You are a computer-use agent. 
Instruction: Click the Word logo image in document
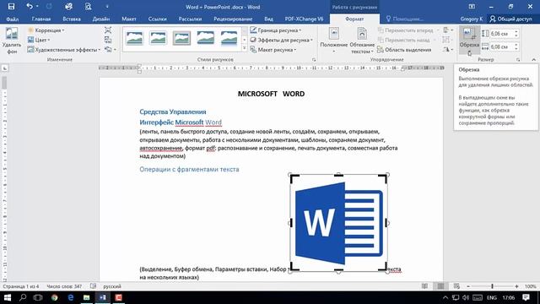point(338,223)
